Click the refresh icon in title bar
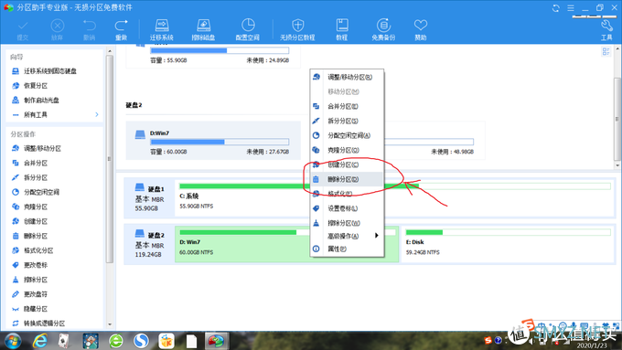The height and width of the screenshot is (350, 622). pyautogui.click(x=556, y=8)
